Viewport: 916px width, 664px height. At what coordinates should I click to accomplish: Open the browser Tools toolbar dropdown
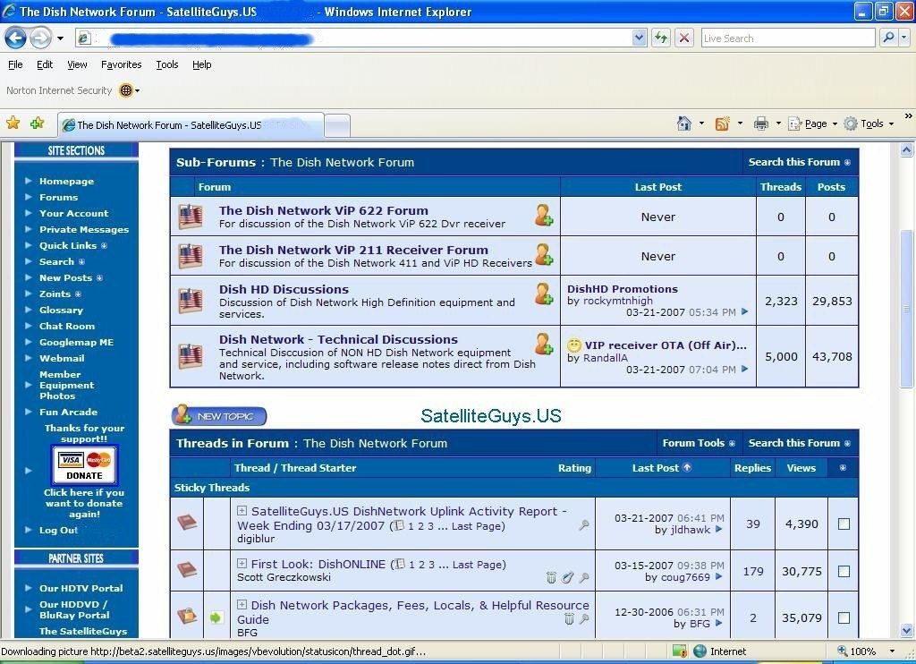(869, 123)
